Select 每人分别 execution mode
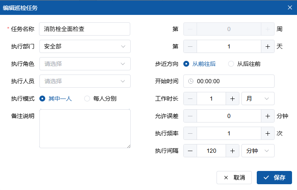This screenshot has width=297, height=190. pyautogui.click(x=87, y=99)
